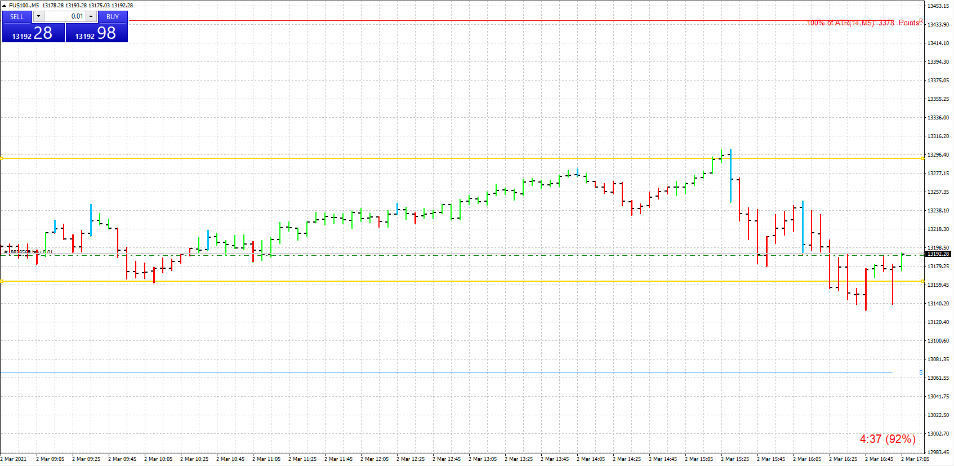
Task: Click the SELL button at 13192.28
Action: (x=33, y=33)
